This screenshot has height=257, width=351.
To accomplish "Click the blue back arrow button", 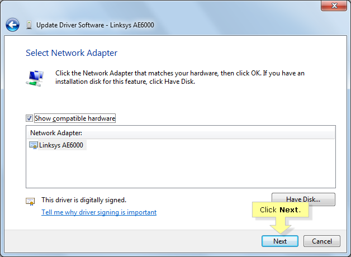I will point(12,25).
